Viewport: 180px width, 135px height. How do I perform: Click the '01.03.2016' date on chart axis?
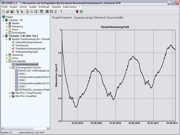(115, 123)
